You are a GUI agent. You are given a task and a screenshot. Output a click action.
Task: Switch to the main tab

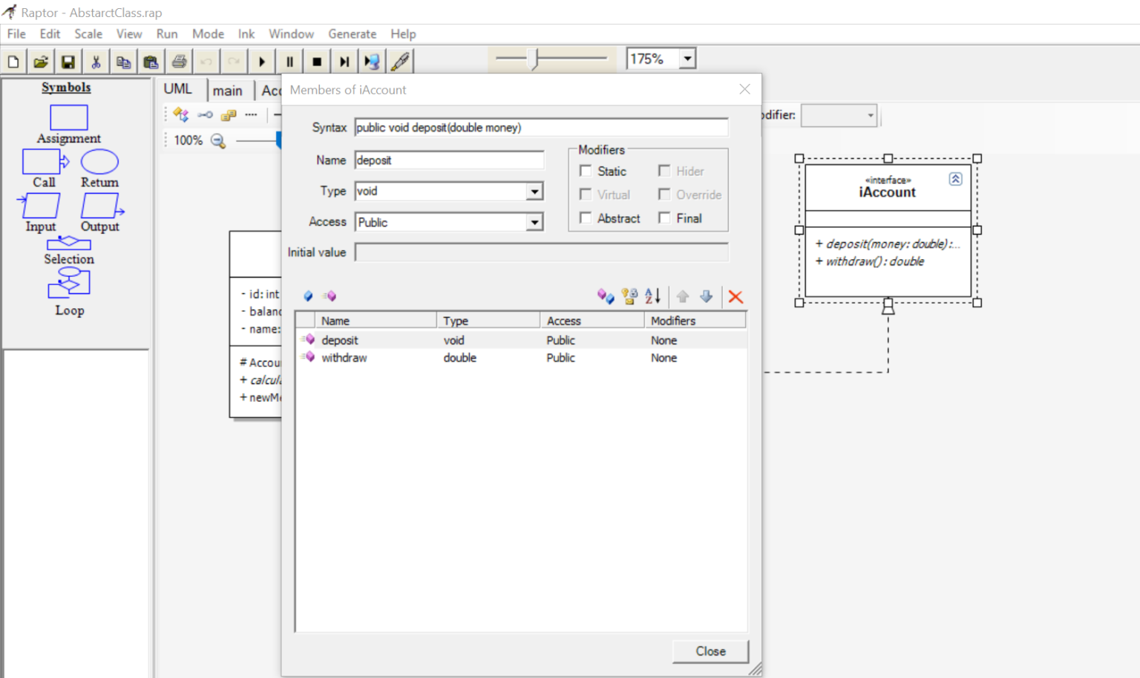(x=229, y=90)
